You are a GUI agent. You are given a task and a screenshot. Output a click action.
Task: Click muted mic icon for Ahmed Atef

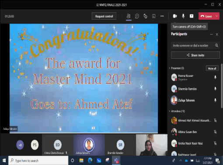point(215,120)
